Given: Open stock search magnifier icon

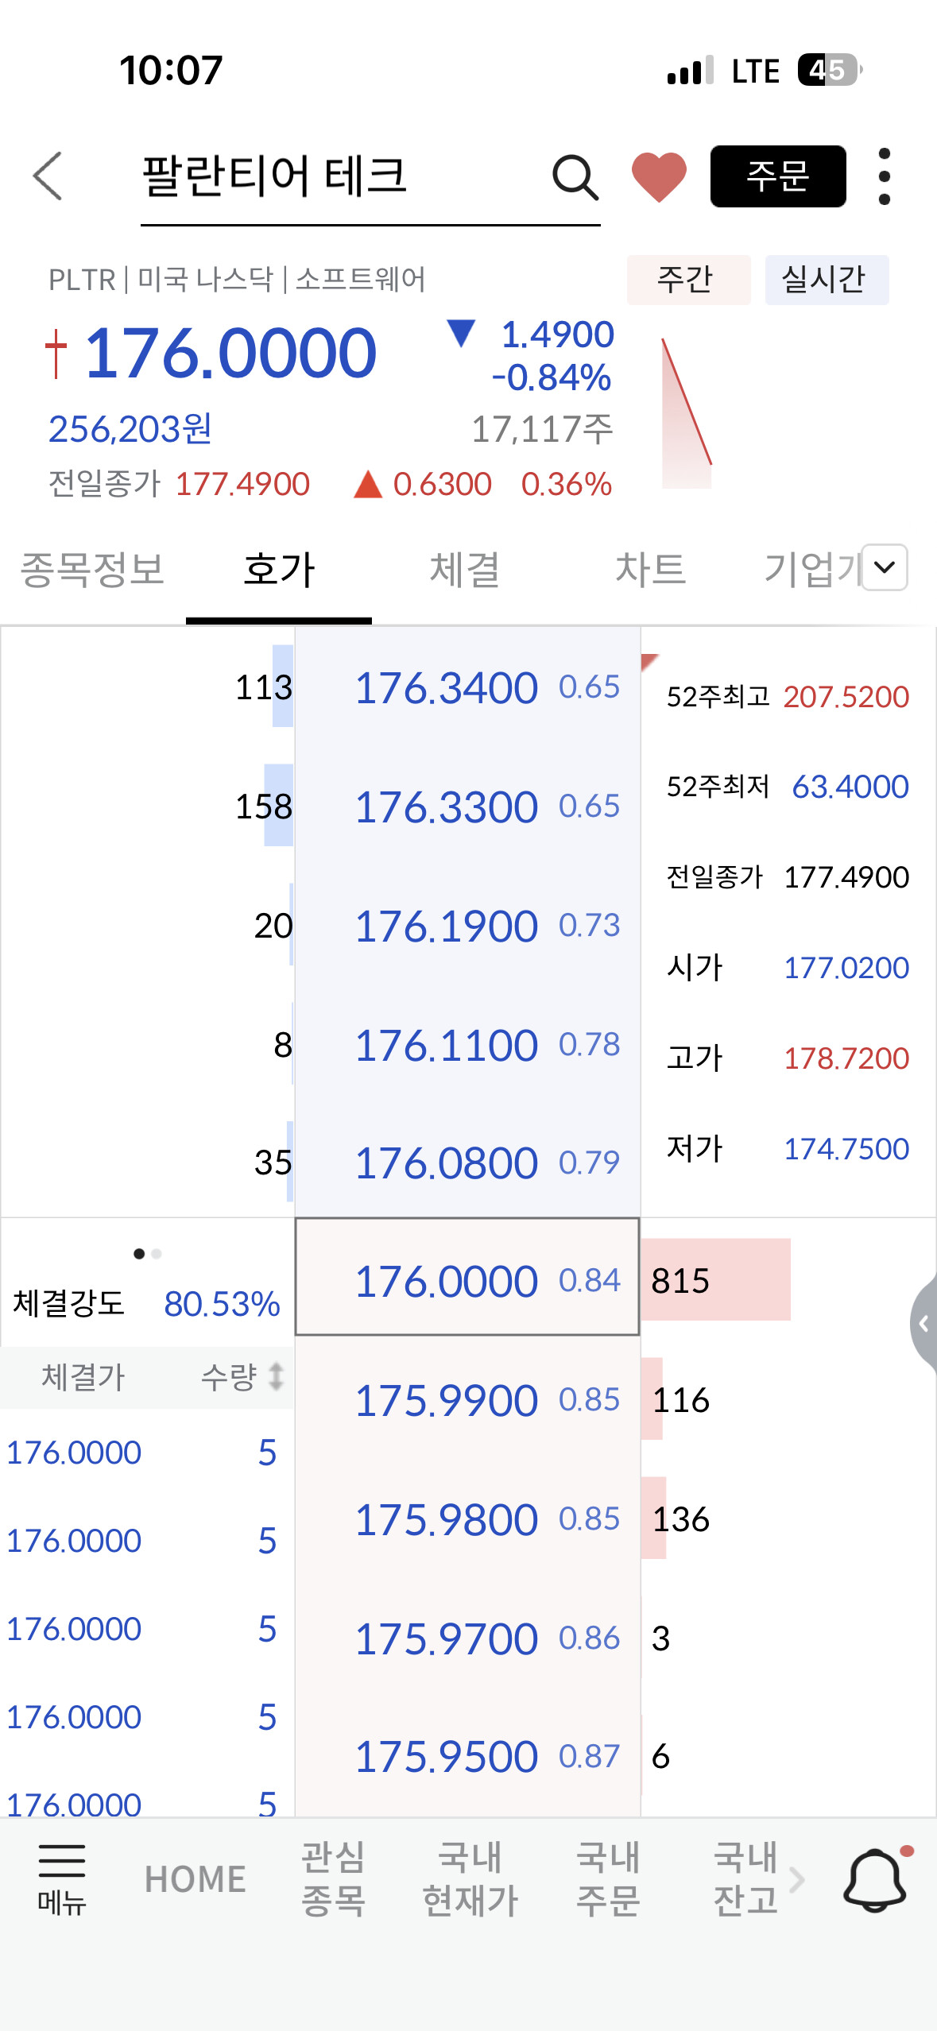Looking at the screenshot, I should tap(575, 177).
